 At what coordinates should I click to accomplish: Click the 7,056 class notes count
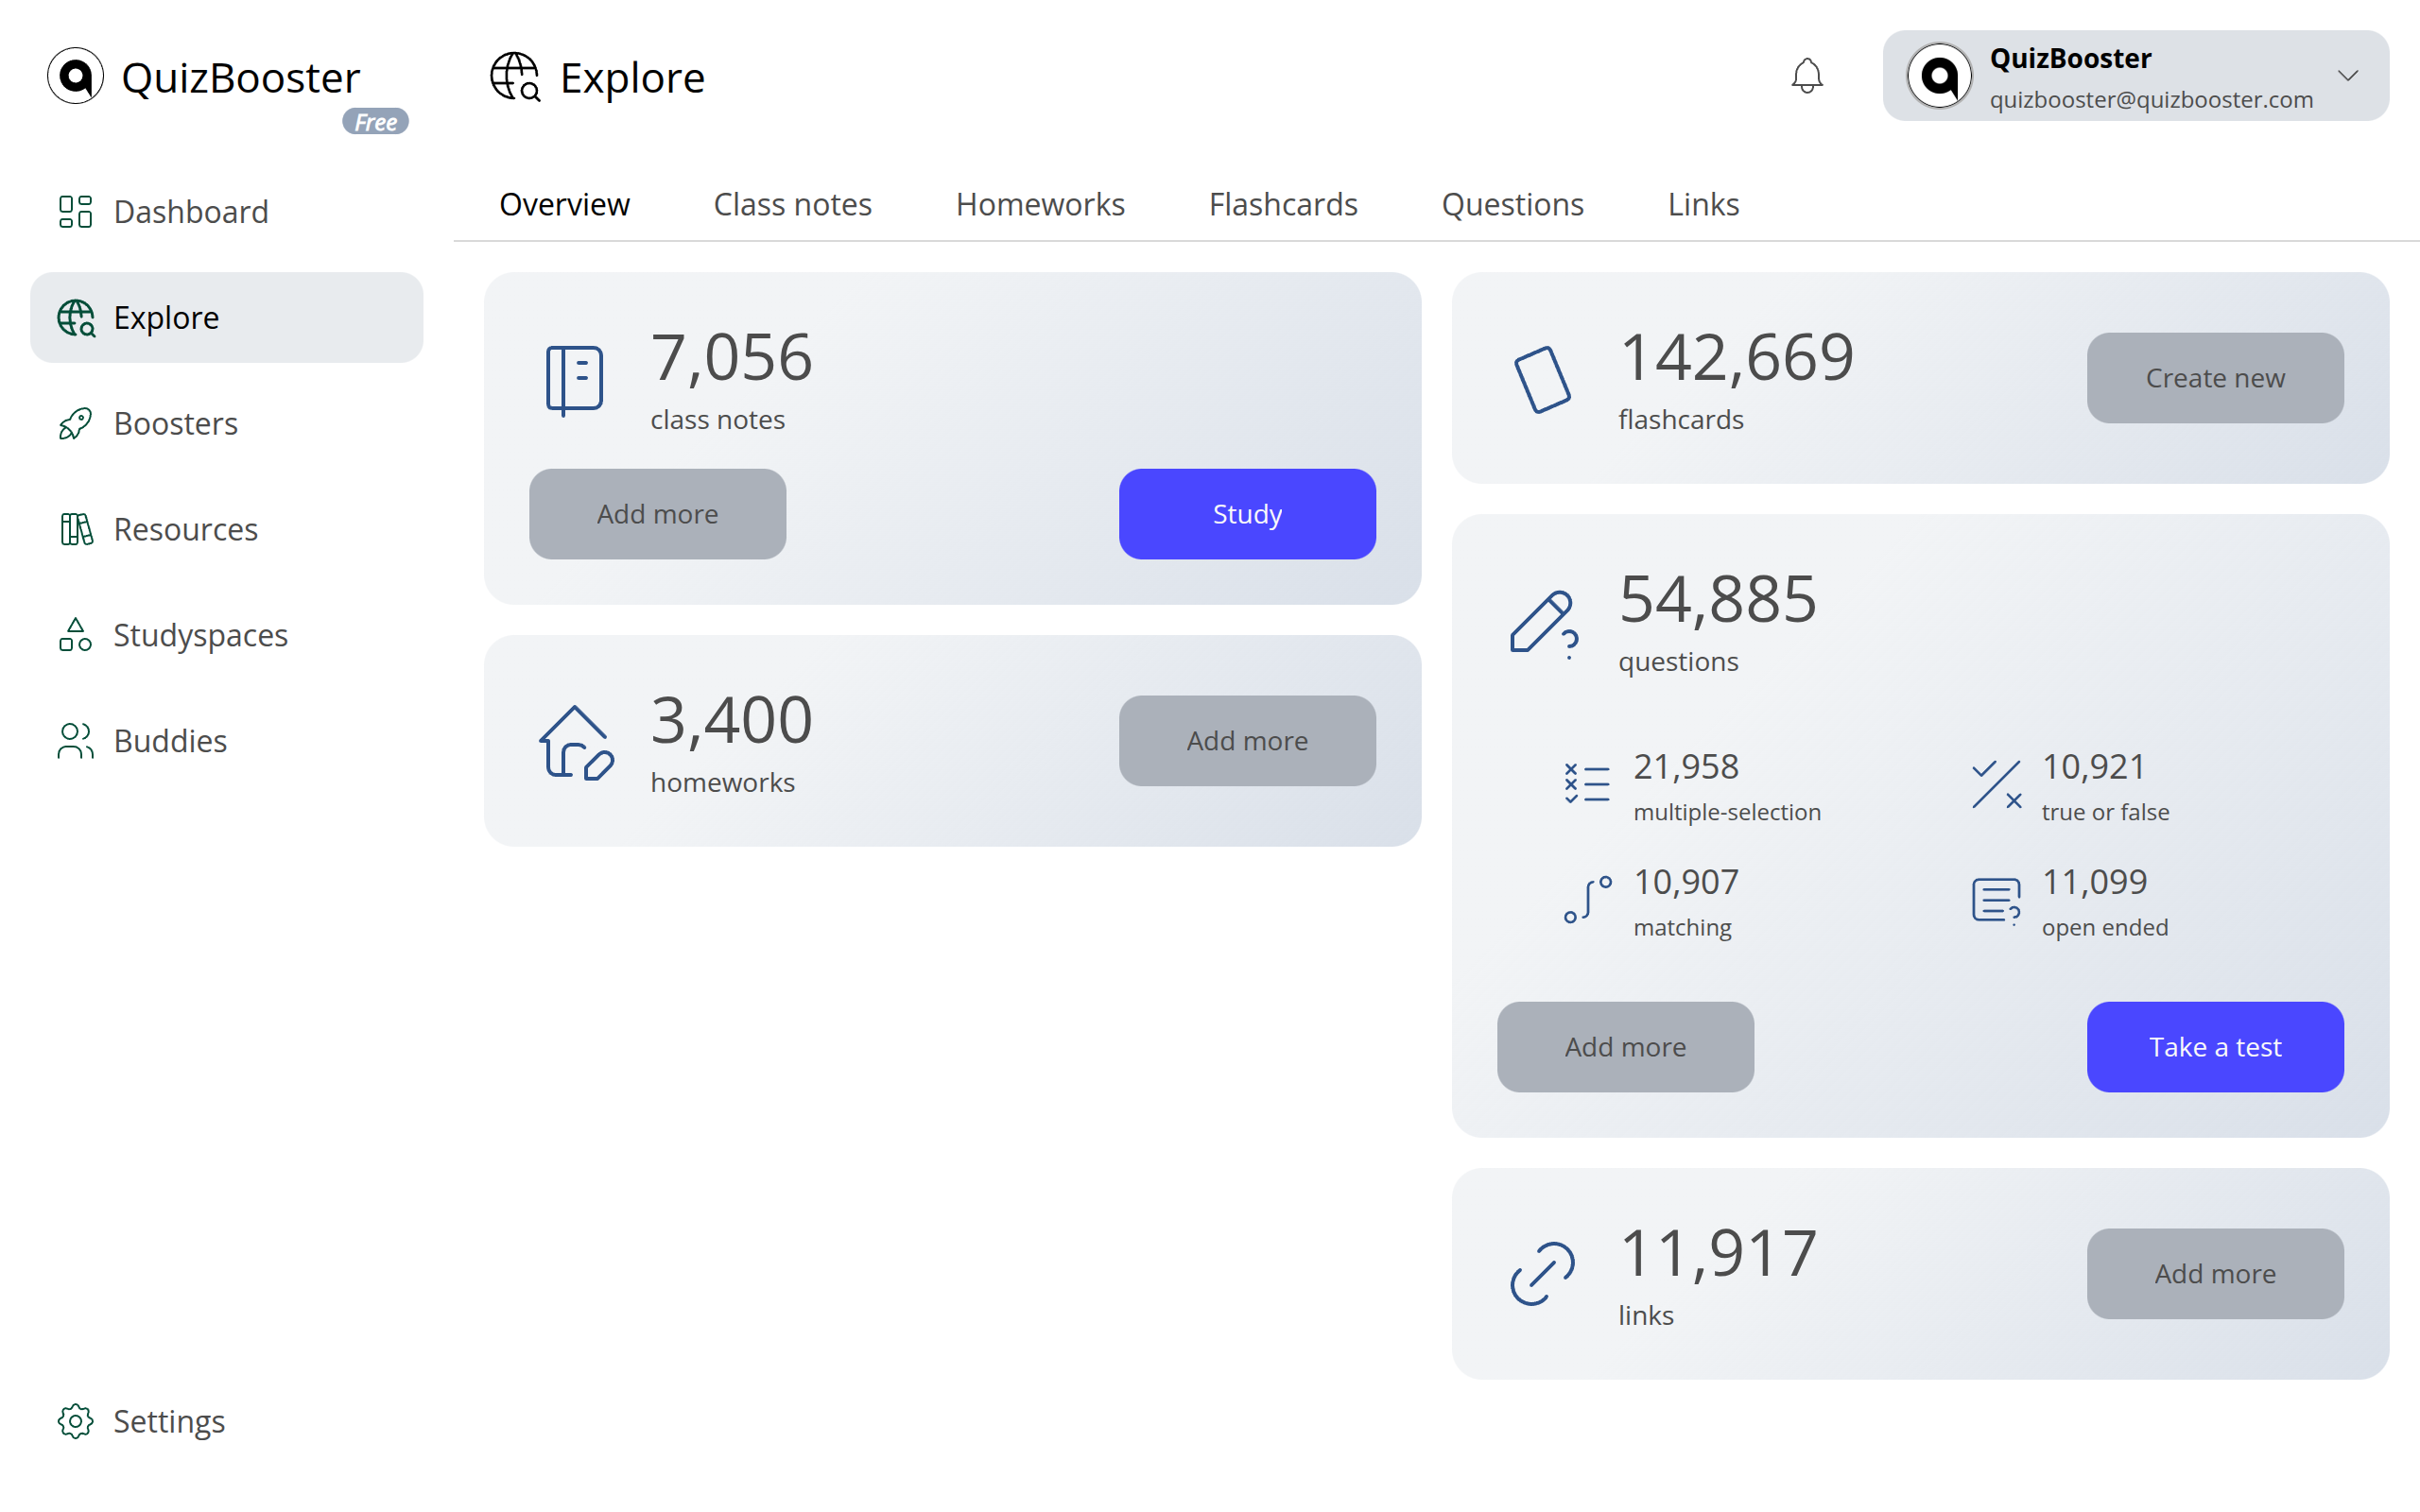pyautogui.click(x=731, y=358)
